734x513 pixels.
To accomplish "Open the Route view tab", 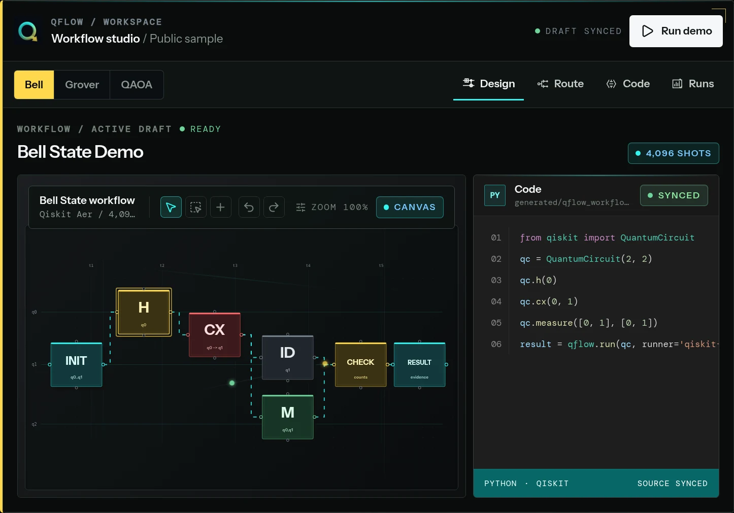I will 560,84.
